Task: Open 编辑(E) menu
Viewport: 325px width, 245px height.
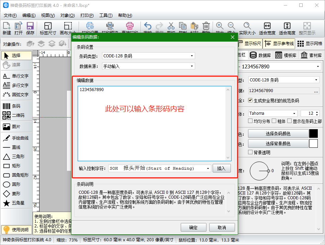Action: [29, 15]
